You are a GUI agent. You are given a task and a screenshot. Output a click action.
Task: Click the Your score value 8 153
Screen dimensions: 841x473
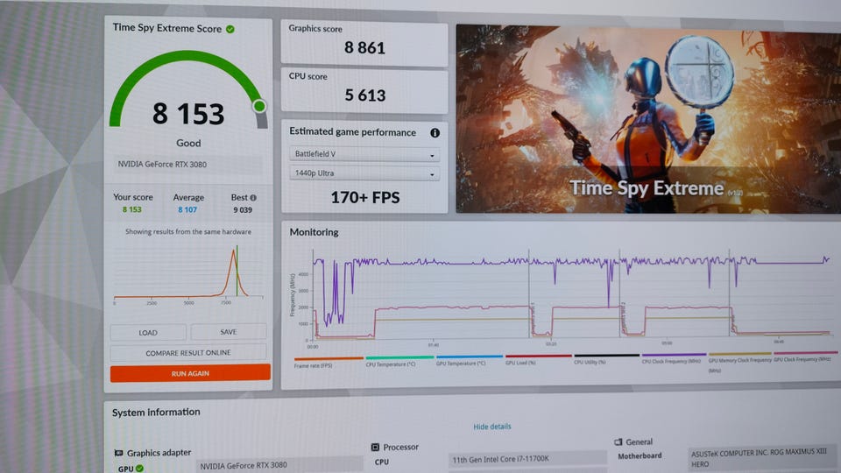point(132,209)
